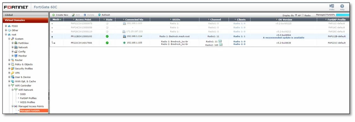This screenshot has width=355, height=122.
Task: Click 'A recommended update is available' link
Action: [283, 38]
